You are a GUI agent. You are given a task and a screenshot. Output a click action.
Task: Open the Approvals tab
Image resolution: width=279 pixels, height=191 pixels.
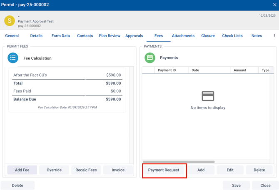click(x=134, y=36)
